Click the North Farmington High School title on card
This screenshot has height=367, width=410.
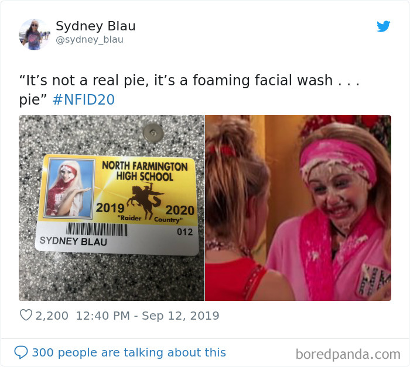[145, 171]
